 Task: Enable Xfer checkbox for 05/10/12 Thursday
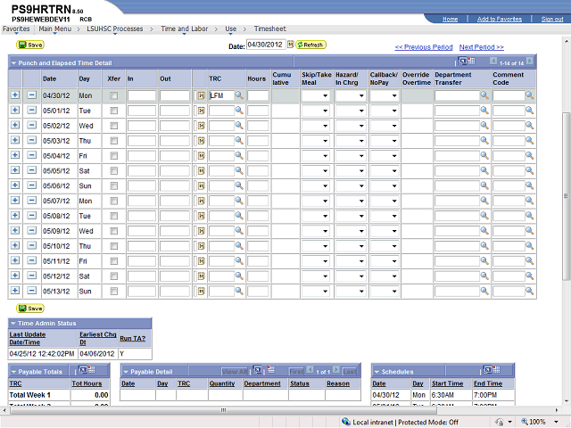click(114, 247)
